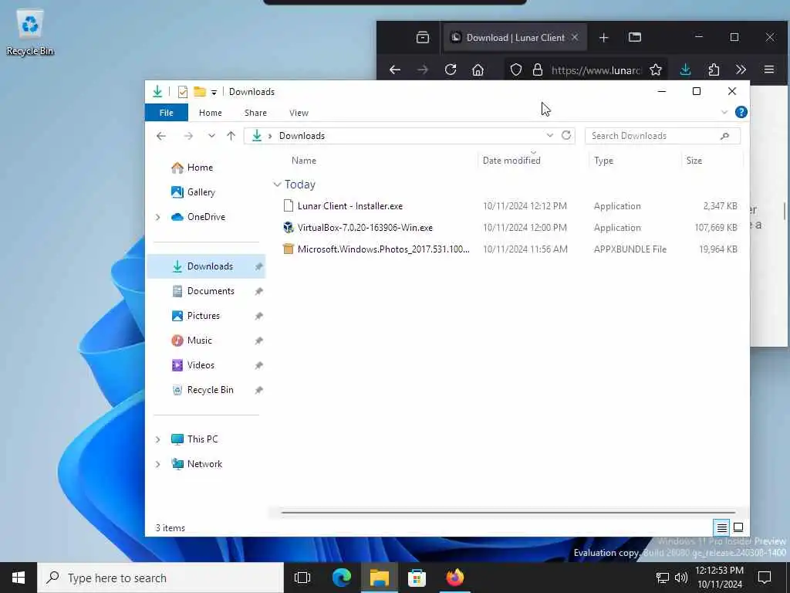Open Firefox application hamburger menu
This screenshot has height=593, width=790.
coord(769,69)
